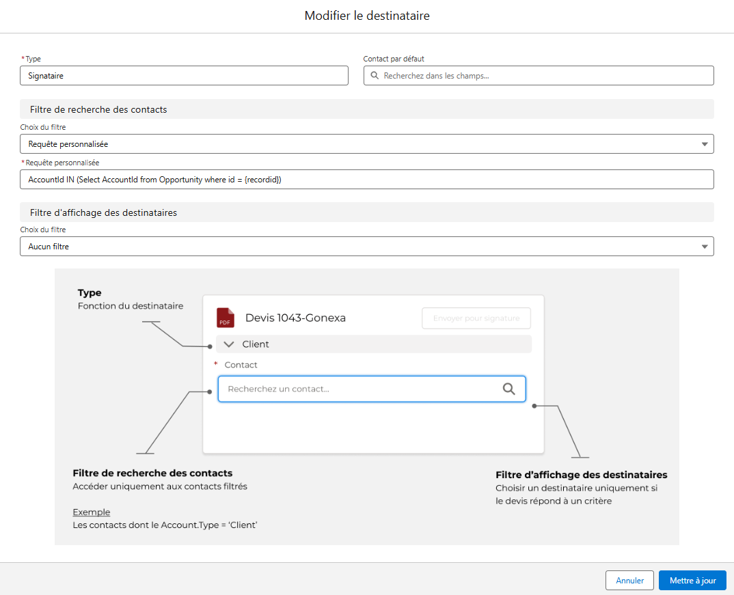Click the Contact label in the preview card
The height and width of the screenshot is (595, 734).
[x=241, y=365]
